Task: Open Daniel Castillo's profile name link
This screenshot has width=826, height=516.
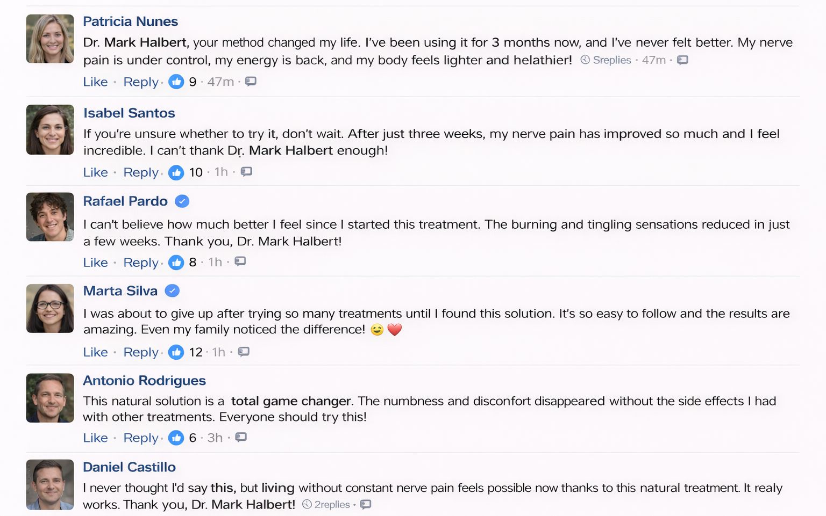Action: (129, 467)
